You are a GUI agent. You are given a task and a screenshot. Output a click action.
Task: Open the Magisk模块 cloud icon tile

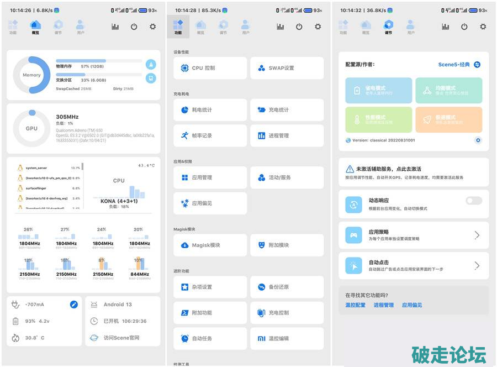coord(210,245)
